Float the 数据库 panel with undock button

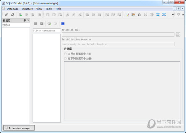click(x=25, y=20)
